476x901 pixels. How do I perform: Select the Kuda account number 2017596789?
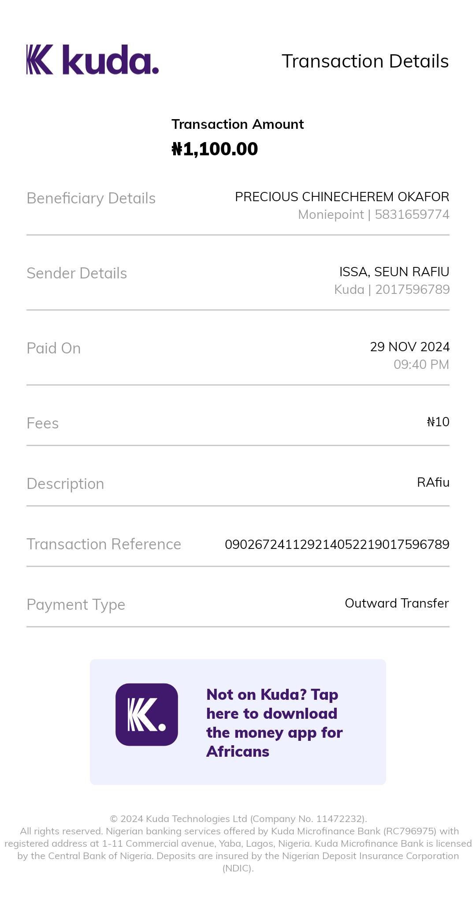tap(412, 289)
